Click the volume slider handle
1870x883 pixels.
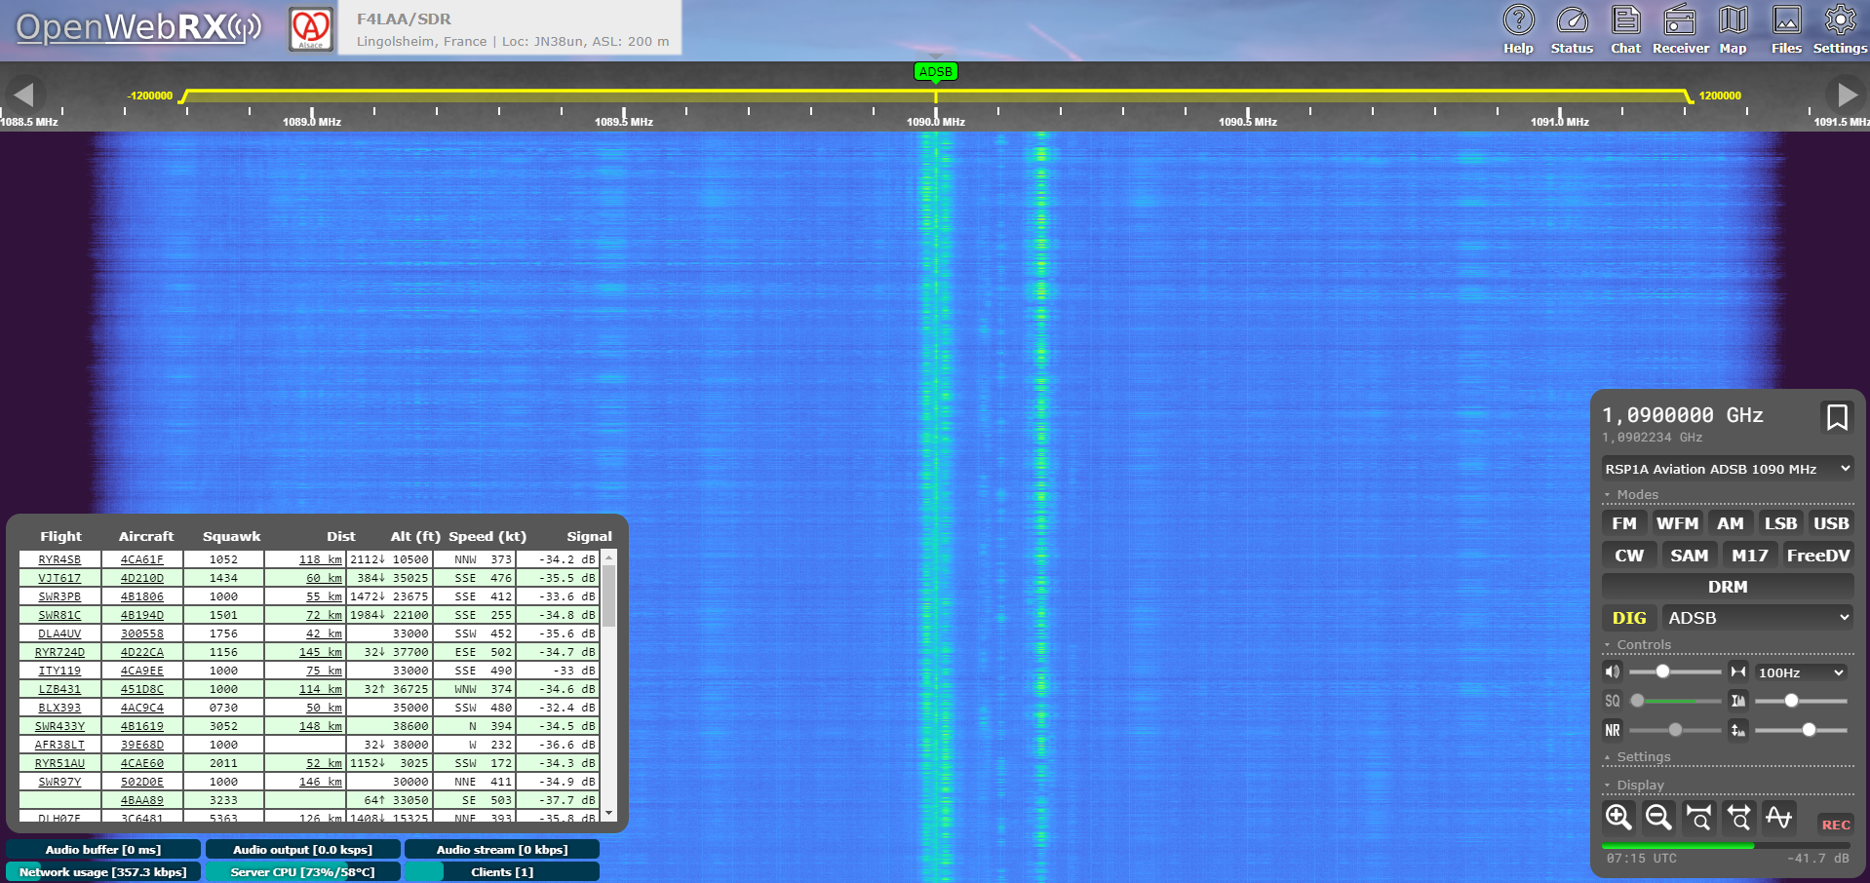1662,672
